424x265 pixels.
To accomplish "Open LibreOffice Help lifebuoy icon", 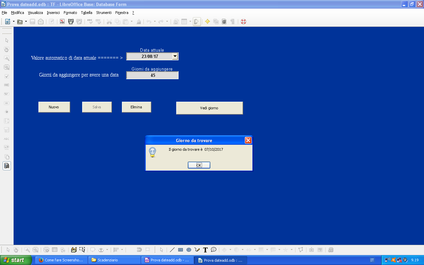I will tap(243, 22).
